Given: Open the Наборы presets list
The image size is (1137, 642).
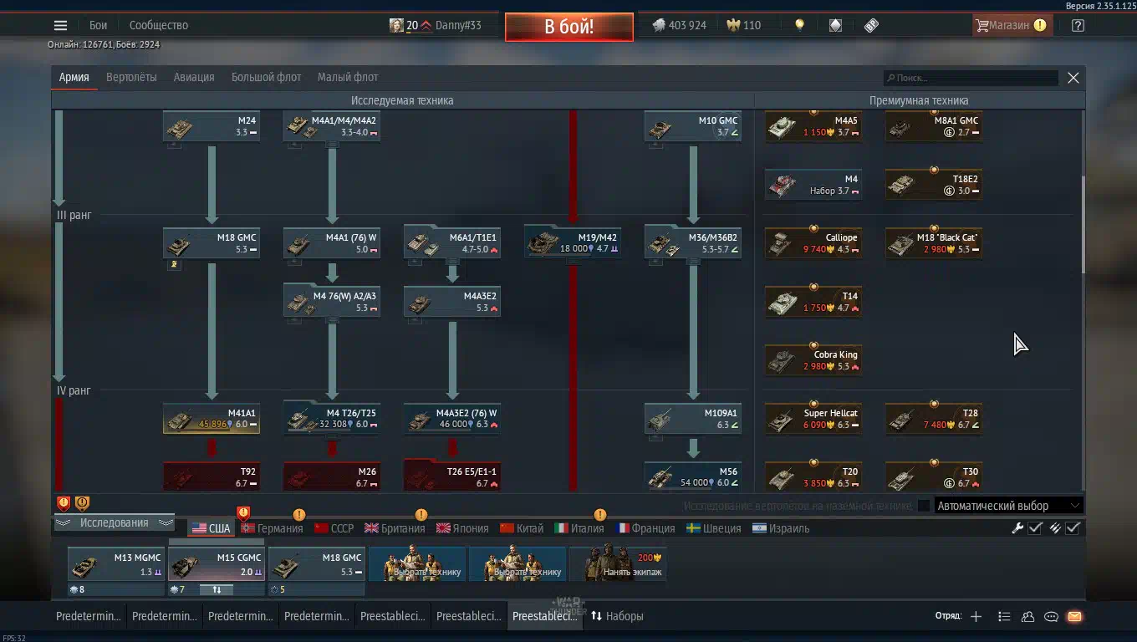Looking at the screenshot, I should pos(618,616).
